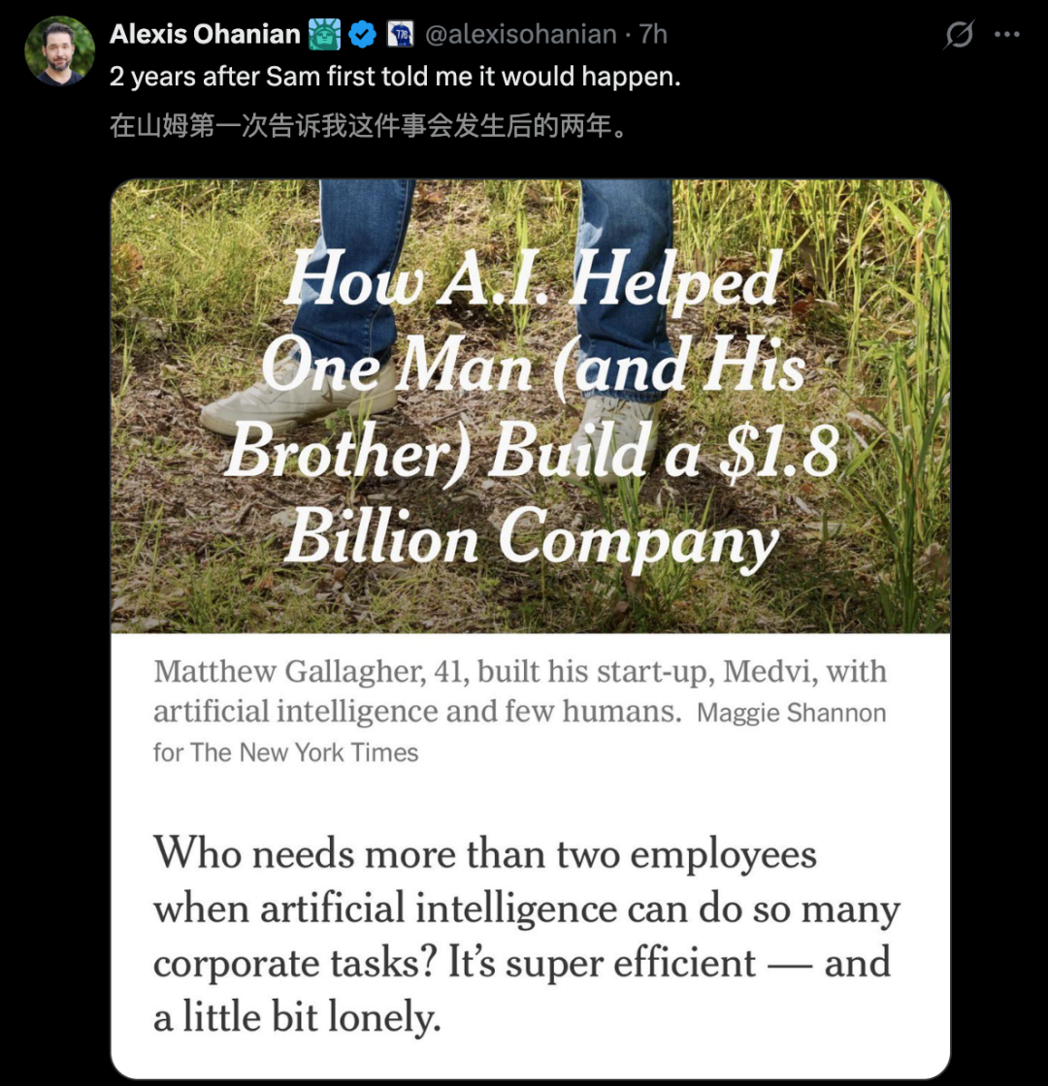Click the @alexisohanian handle
Image resolution: width=1048 pixels, height=1086 pixels.
coord(520,35)
